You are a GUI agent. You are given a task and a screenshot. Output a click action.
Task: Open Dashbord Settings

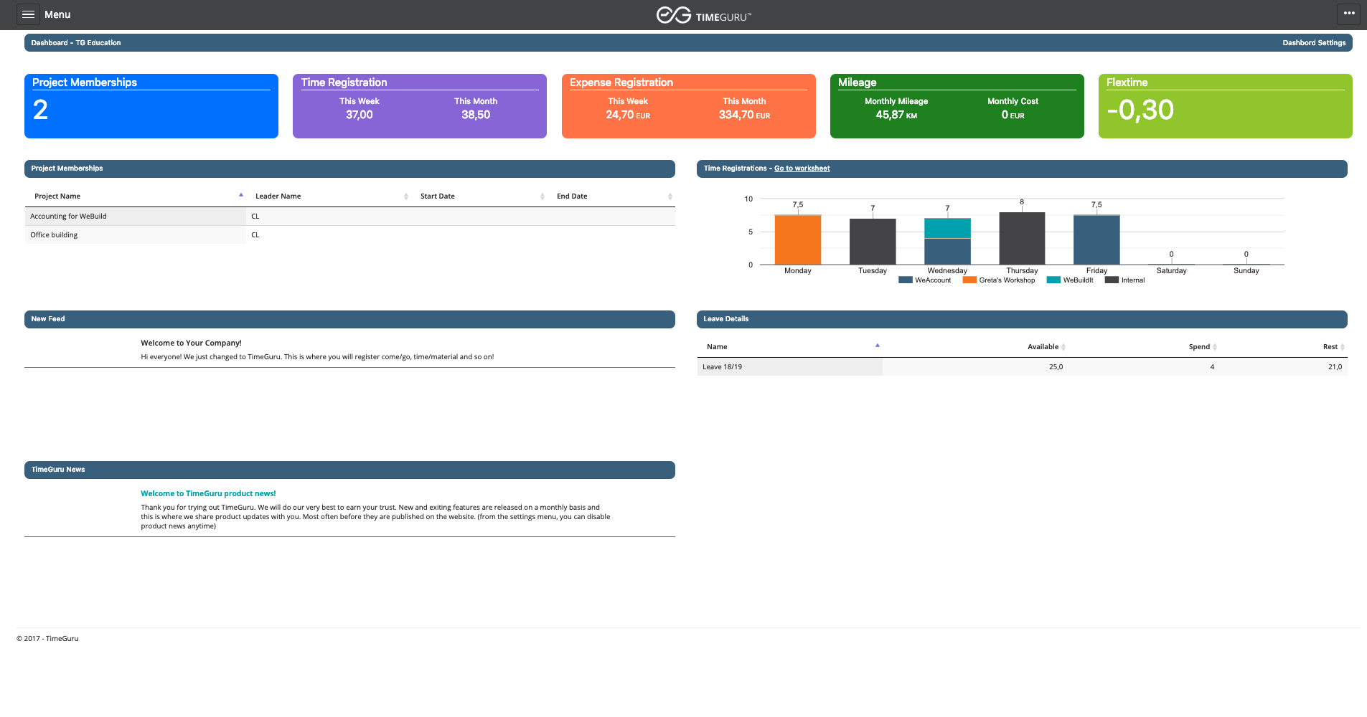tap(1314, 43)
